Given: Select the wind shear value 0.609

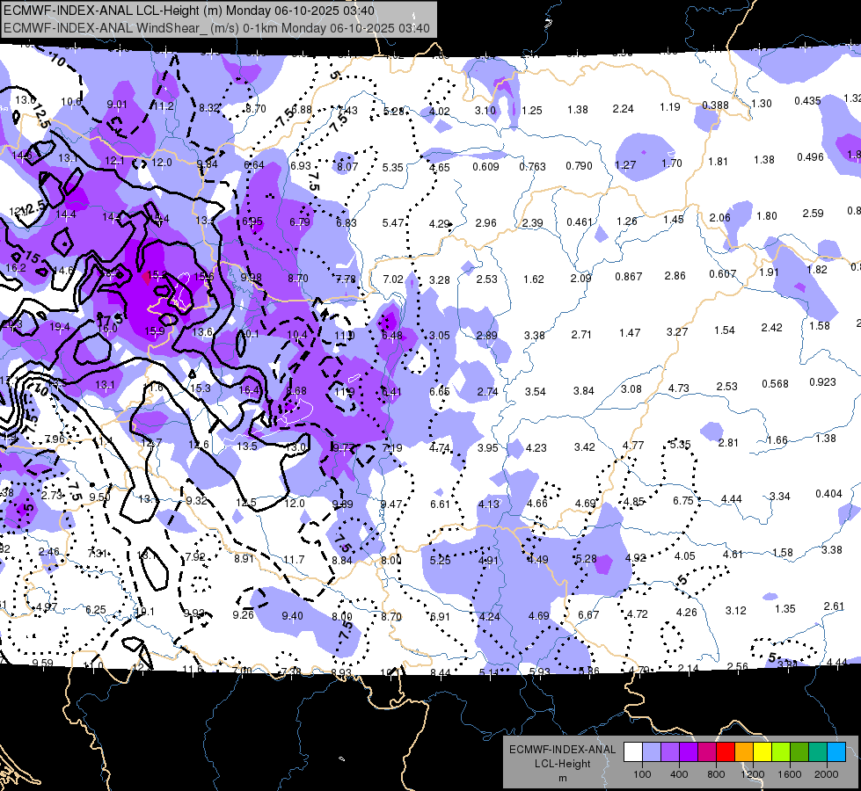Looking at the screenshot, I should coord(486,166).
